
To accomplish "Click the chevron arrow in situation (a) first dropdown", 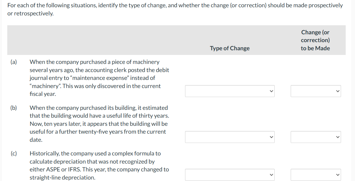I will (271, 91).
